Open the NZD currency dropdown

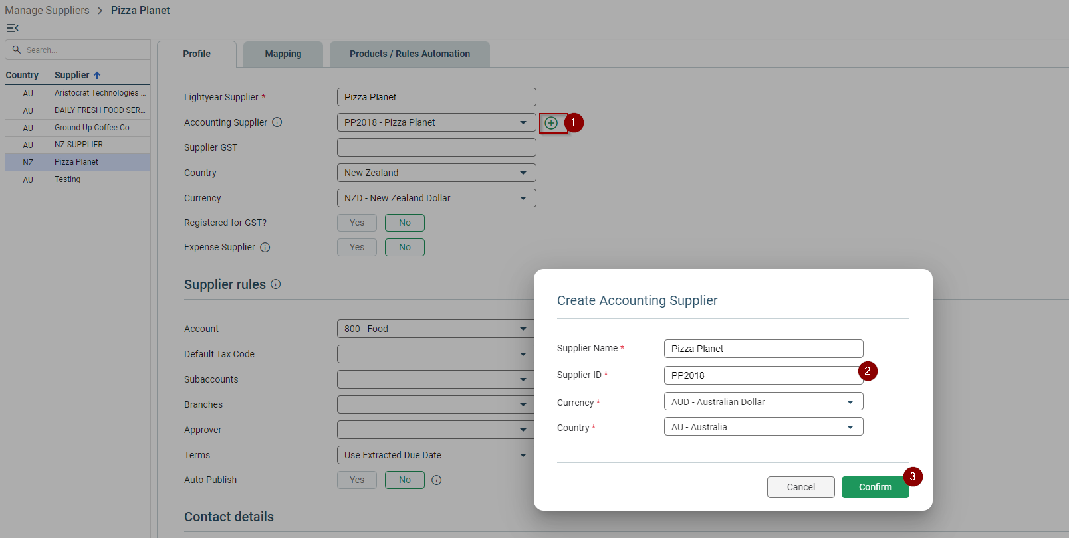[437, 198]
